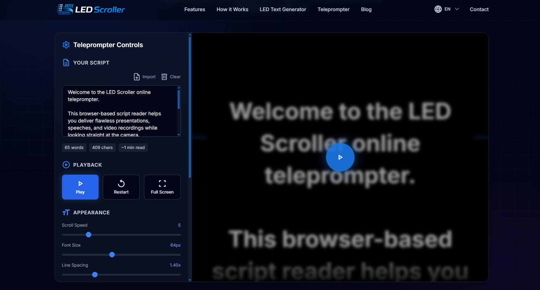Click the language chevron arrow
This screenshot has height=290, width=540.
[x=457, y=9]
